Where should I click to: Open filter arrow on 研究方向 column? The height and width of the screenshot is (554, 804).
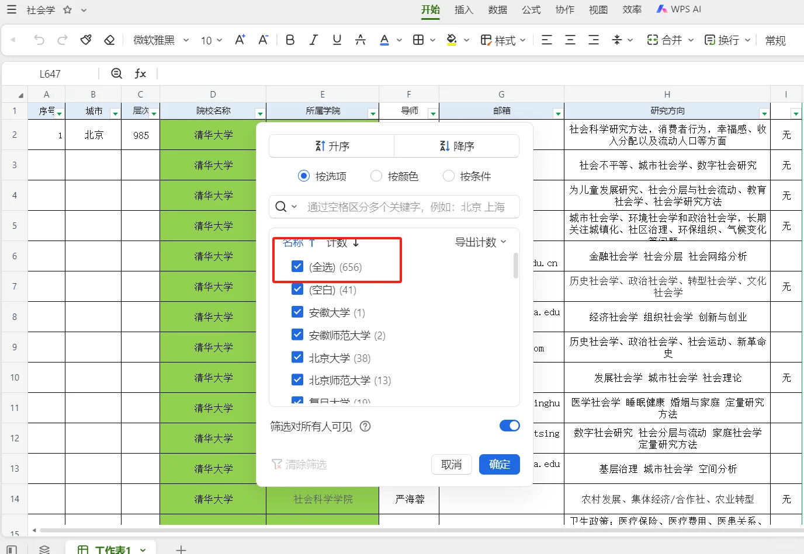pos(764,113)
